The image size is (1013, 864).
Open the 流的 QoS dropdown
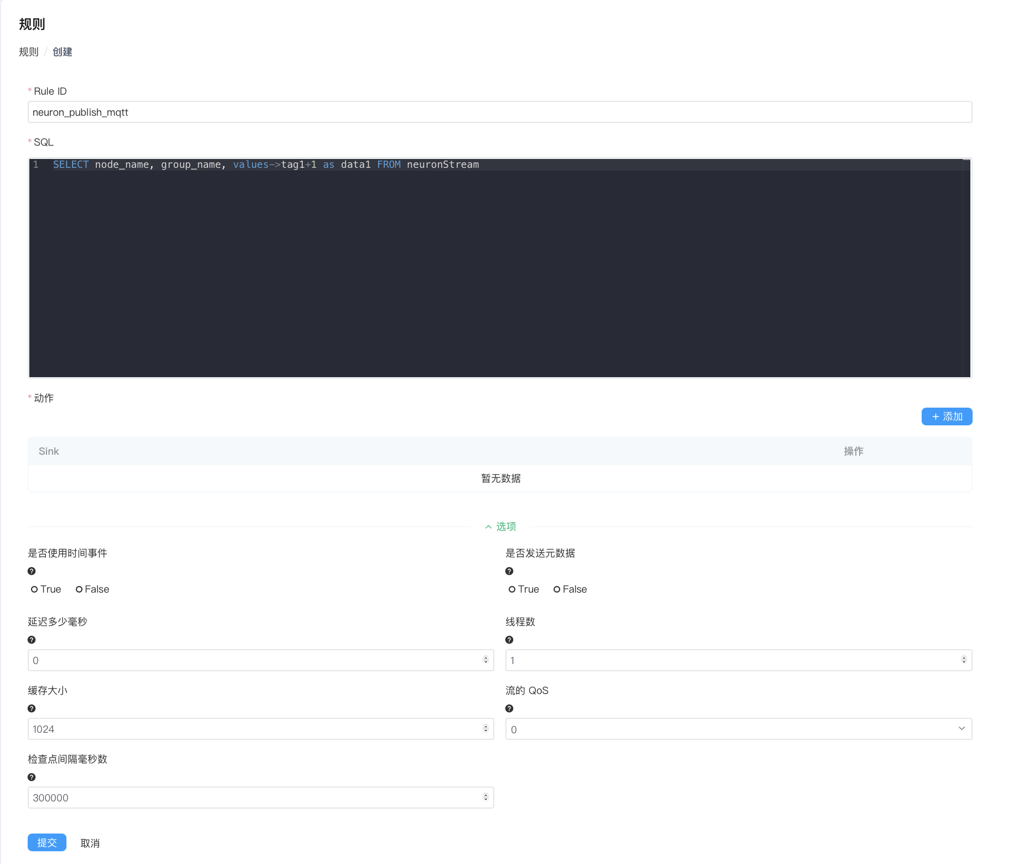(x=738, y=729)
